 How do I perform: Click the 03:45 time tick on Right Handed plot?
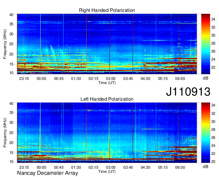coord(128,79)
